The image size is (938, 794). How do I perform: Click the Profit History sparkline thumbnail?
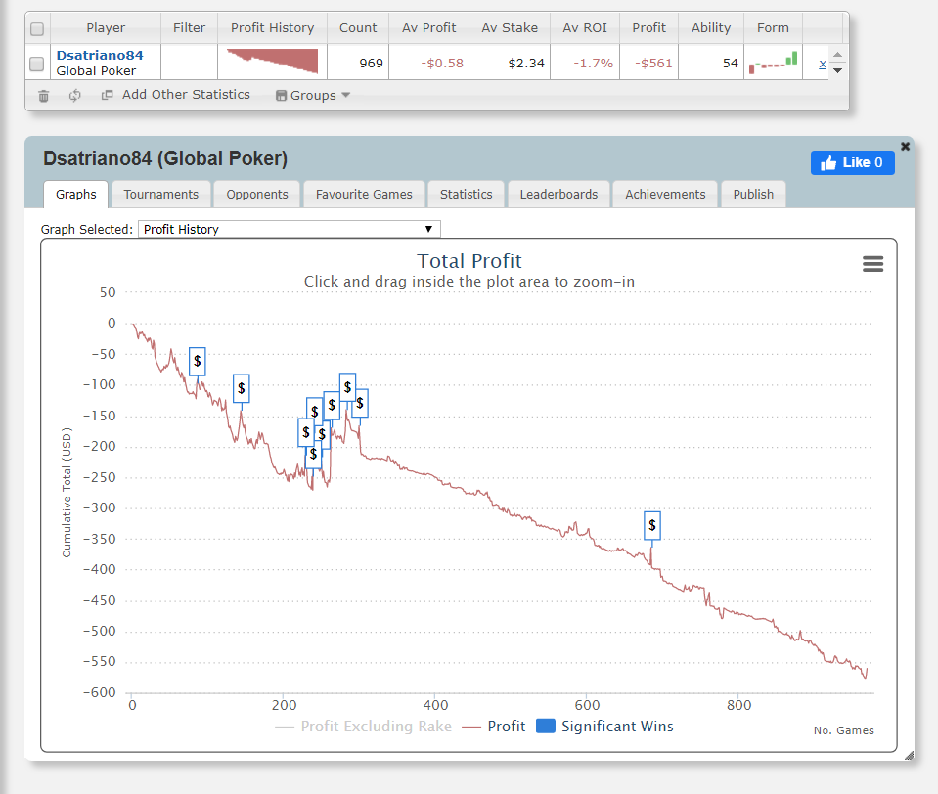(x=273, y=62)
